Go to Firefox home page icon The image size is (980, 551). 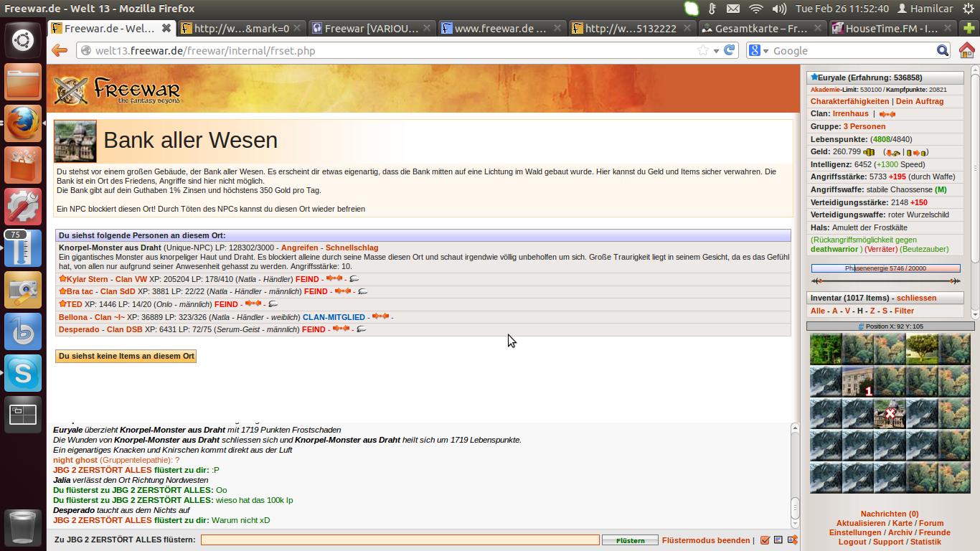966,50
